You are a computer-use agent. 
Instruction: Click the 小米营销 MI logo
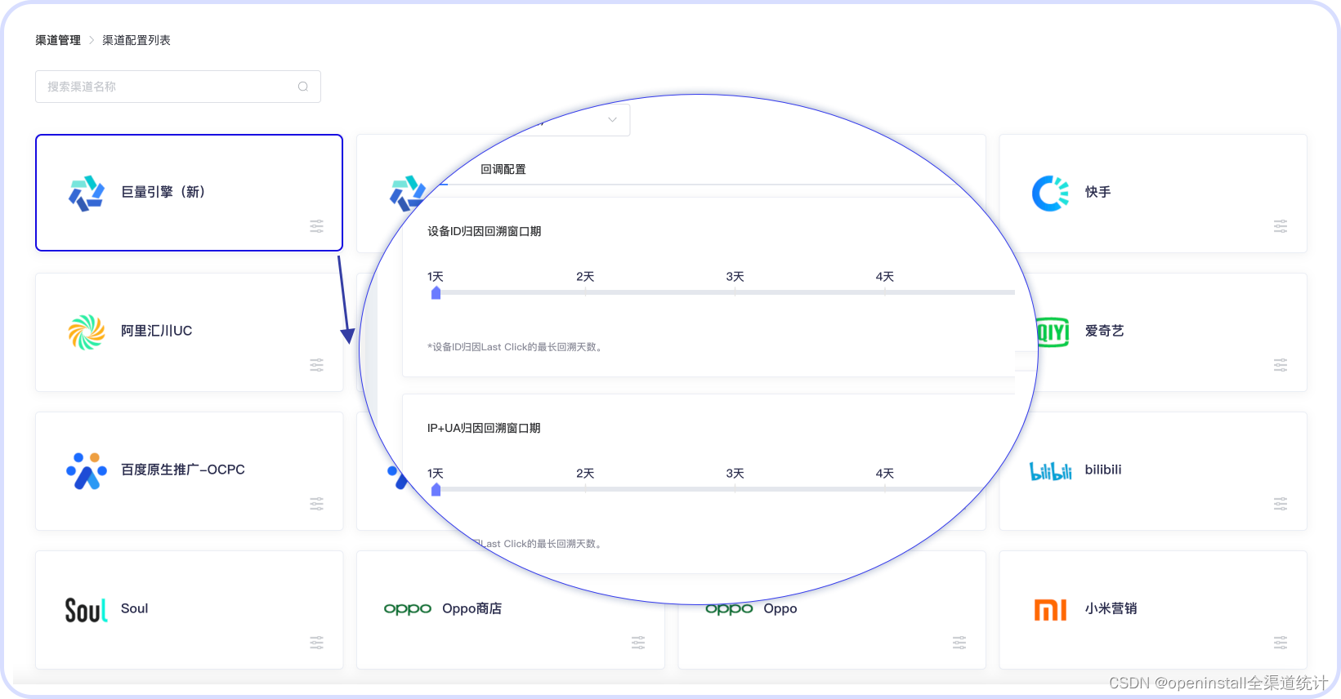tap(1050, 610)
